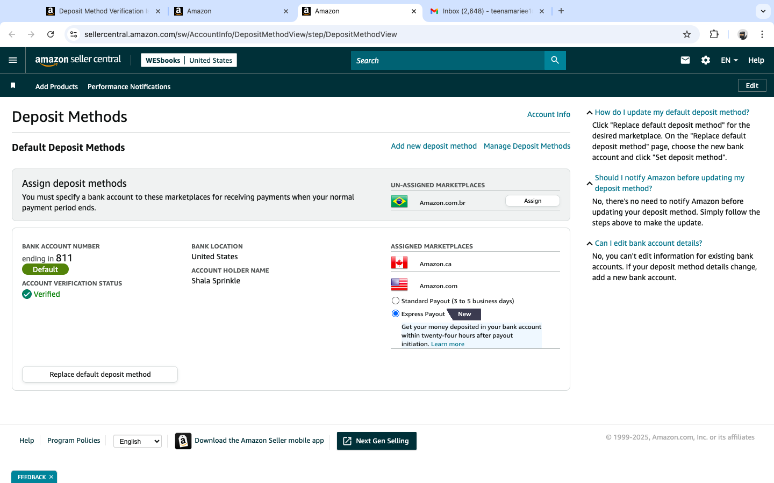Bookmark this page with star icon
774x483 pixels.
click(x=687, y=34)
